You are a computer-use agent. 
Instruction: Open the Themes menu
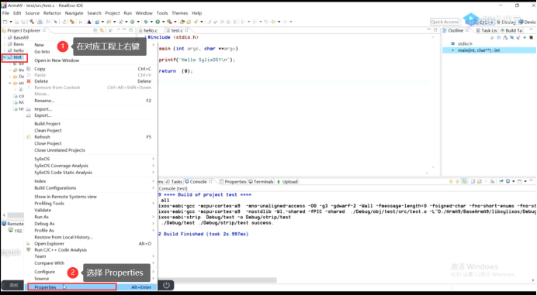pyautogui.click(x=180, y=13)
